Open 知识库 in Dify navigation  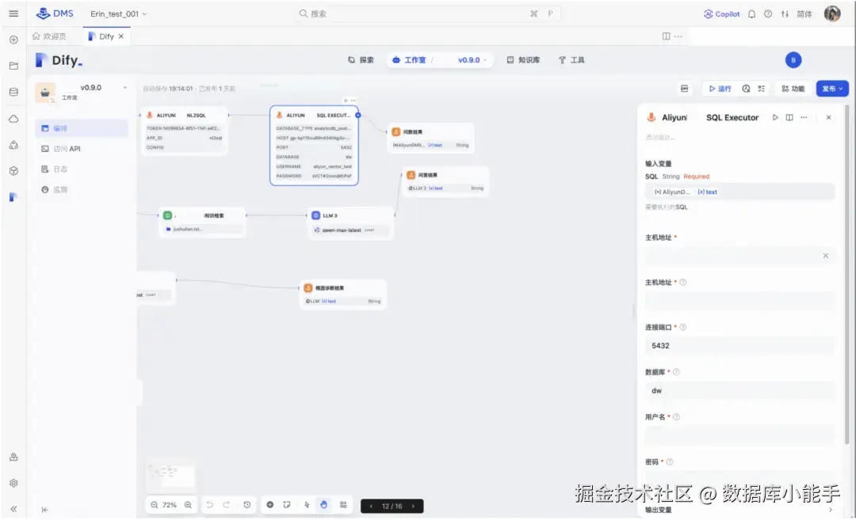(523, 60)
